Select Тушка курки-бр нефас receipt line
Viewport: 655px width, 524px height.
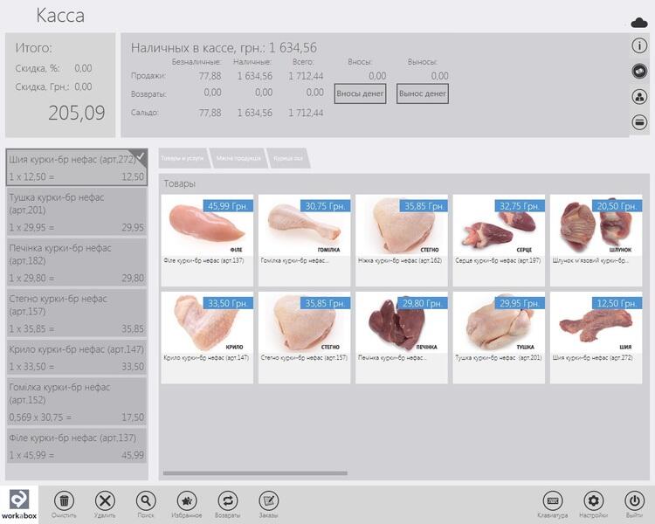(x=76, y=212)
